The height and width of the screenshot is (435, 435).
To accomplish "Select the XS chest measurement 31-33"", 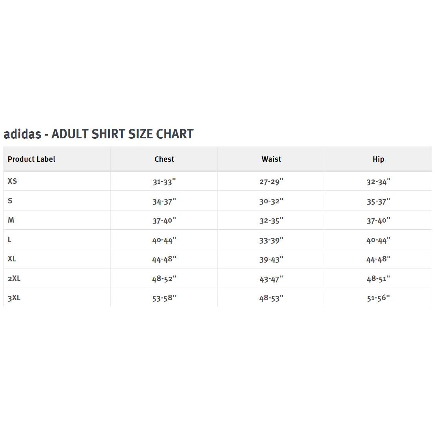I will point(164,182).
